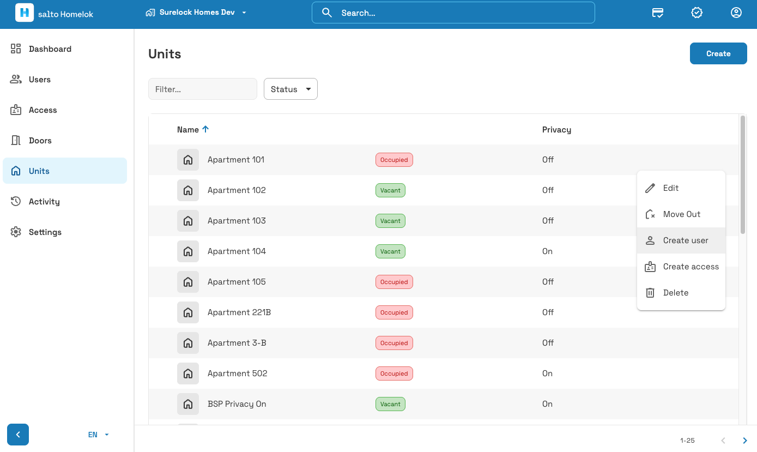This screenshot has height=452, width=757.
Task: Open the subscription card icon in header
Action: tap(658, 13)
